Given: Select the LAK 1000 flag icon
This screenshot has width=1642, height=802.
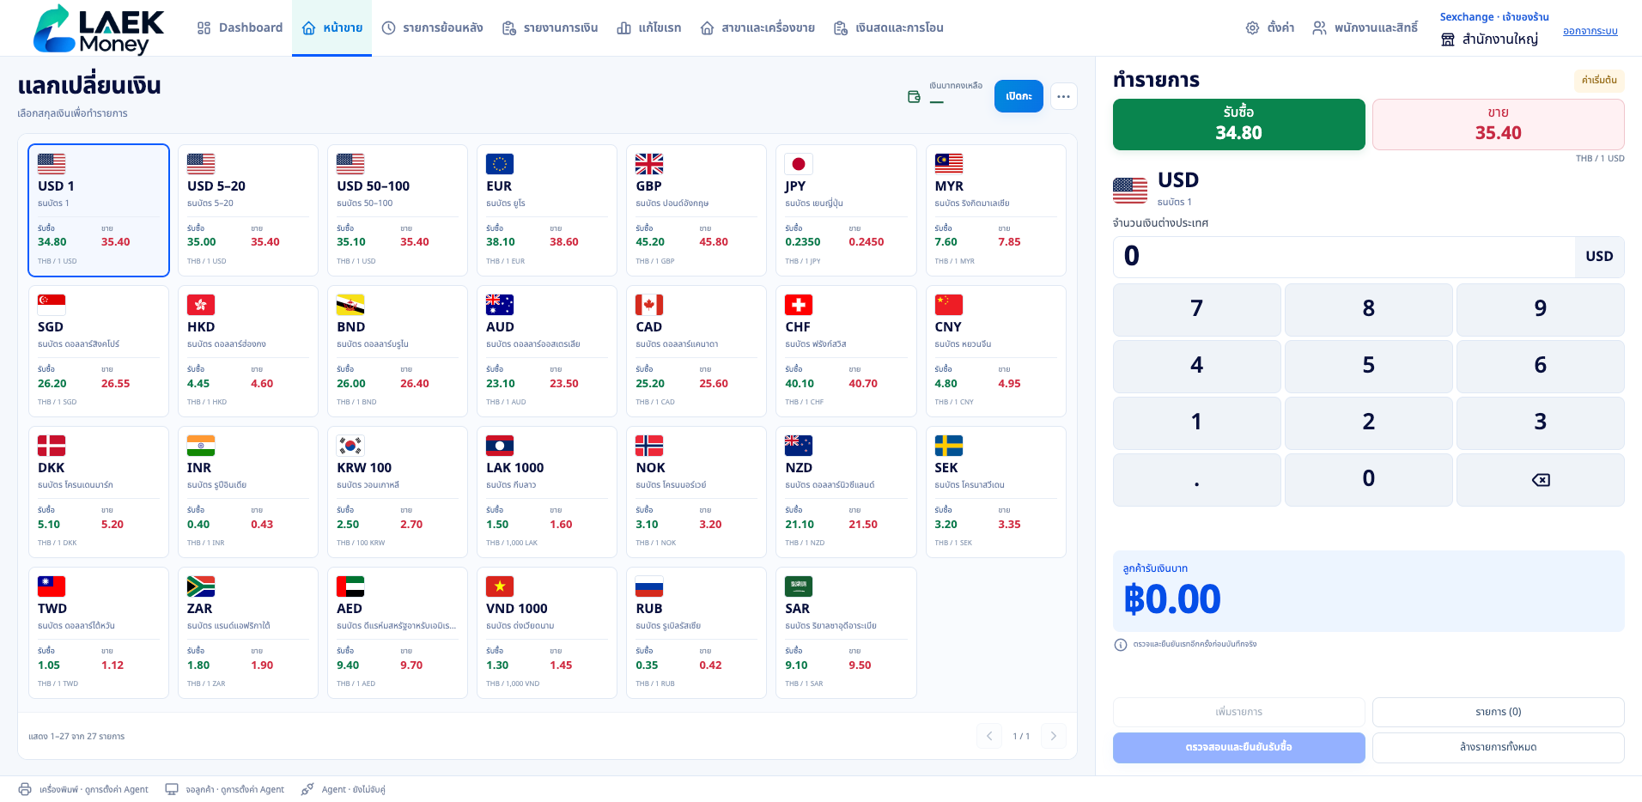Looking at the screenshot, I should click(x=500, y=446).
